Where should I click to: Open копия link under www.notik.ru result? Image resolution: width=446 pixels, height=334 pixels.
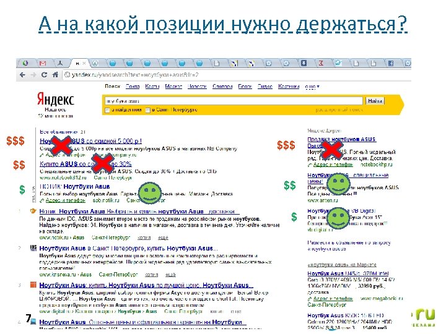144,238
